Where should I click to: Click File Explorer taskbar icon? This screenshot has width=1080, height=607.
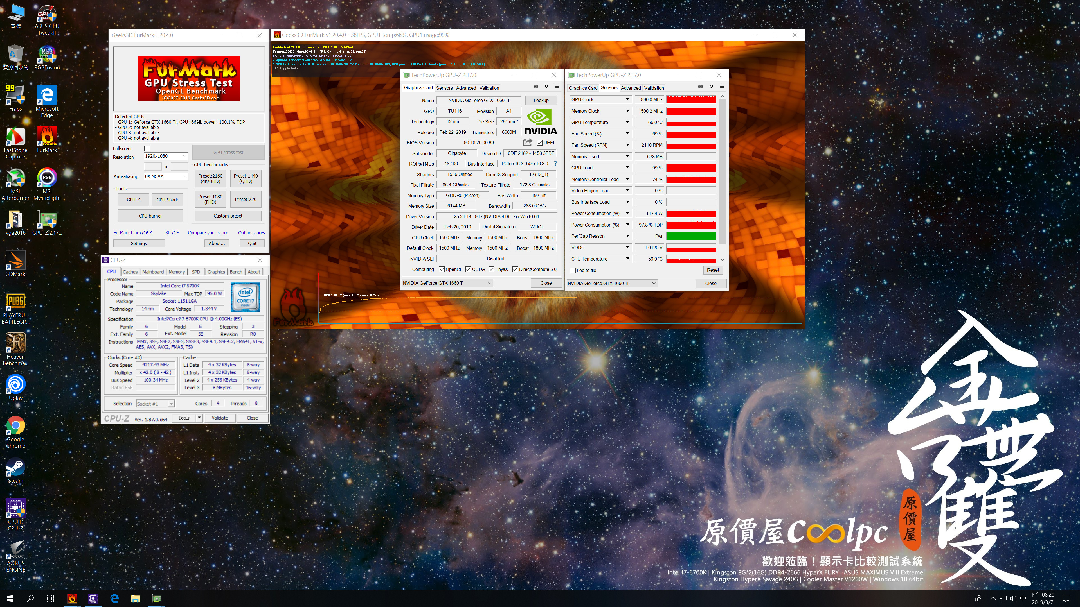click(135, 599)
